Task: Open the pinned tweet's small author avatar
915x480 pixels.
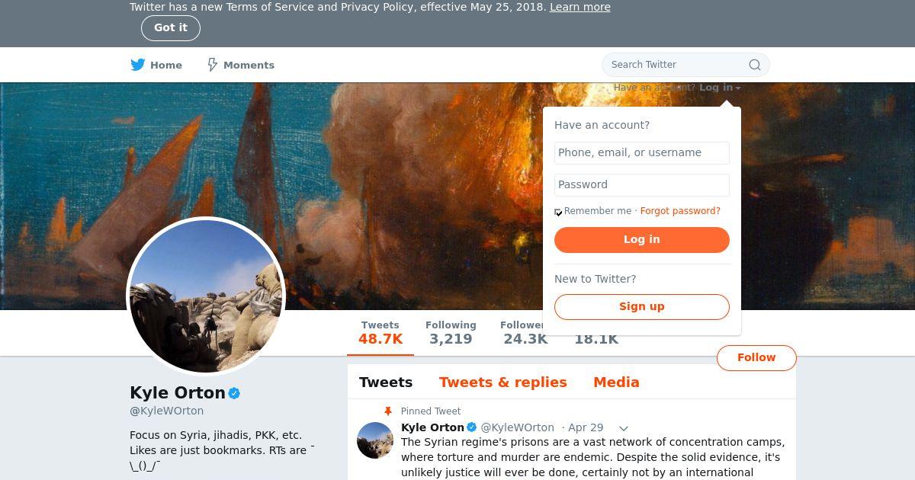Action: click(x=375, y=440)
